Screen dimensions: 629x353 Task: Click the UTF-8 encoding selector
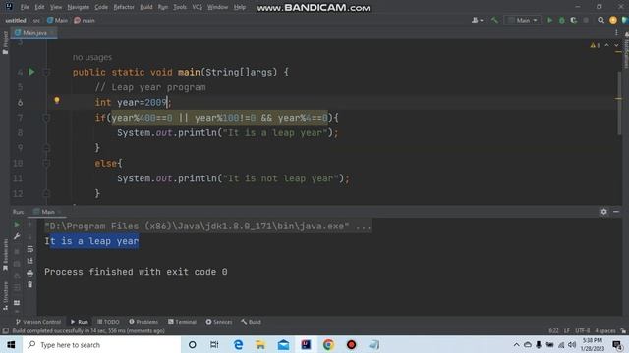click(583, 331)
